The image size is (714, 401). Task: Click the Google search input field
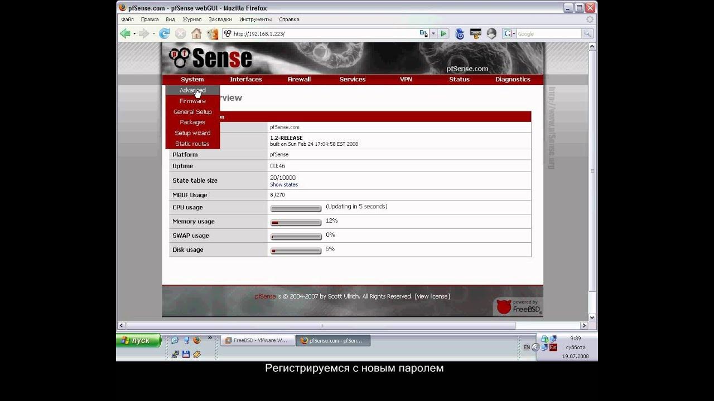[x=549, y=34]
